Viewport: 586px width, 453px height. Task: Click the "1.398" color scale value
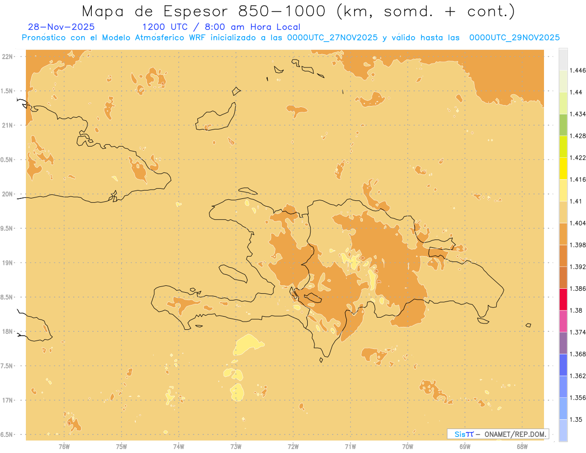pos(578,245)
